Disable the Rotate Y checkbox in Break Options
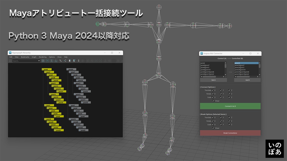 point(221,121)
